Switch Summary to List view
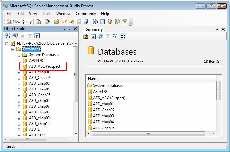This screenshot has width=230, height=152. [x=115, y=36]
